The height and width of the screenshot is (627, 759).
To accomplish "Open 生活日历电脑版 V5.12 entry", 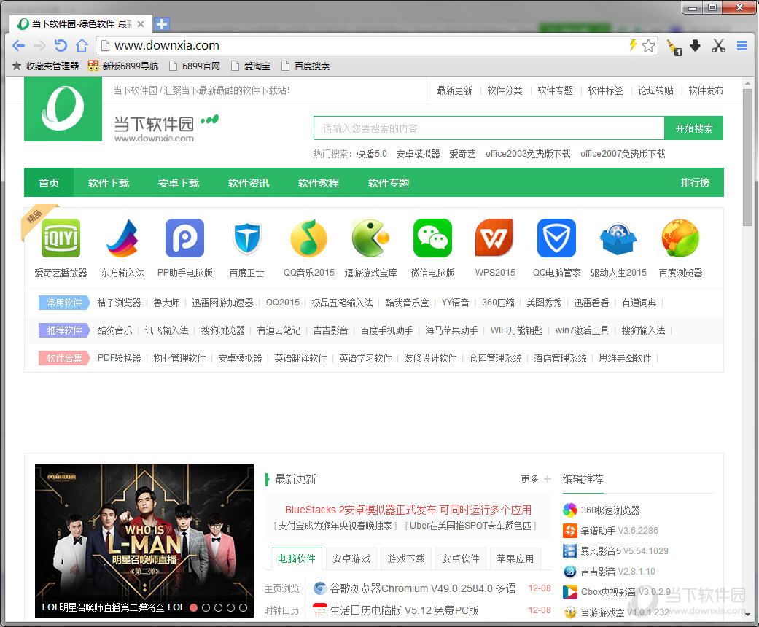I will tap(404, 610).
